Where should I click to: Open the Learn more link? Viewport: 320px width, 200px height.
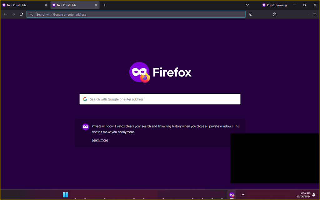[100, 140]
